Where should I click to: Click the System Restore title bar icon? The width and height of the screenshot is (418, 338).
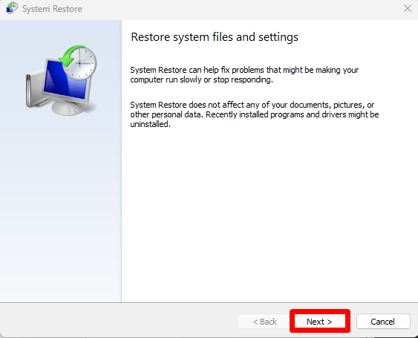pyautogui.click(x=12, y=8)
